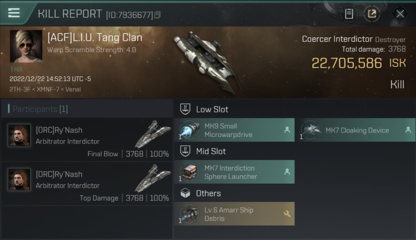Close the kill report window
Image resolution: width=416 pixels, height=240 pixels.
400,14
